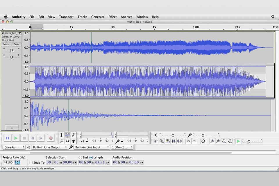The width and height of the screenshot is (279, 186).
Task: Select the Draw (pencil) tool
Action: click(73, 135)
